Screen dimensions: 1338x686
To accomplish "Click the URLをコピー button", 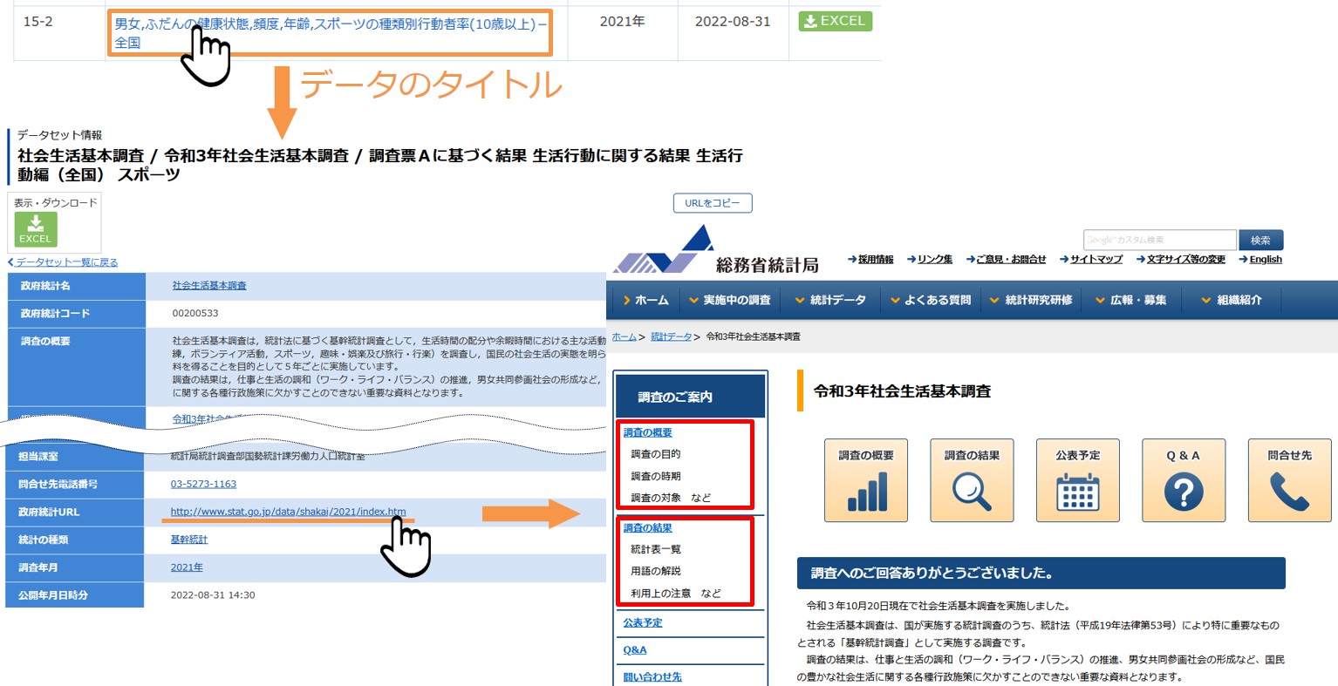I will [712, 202].
